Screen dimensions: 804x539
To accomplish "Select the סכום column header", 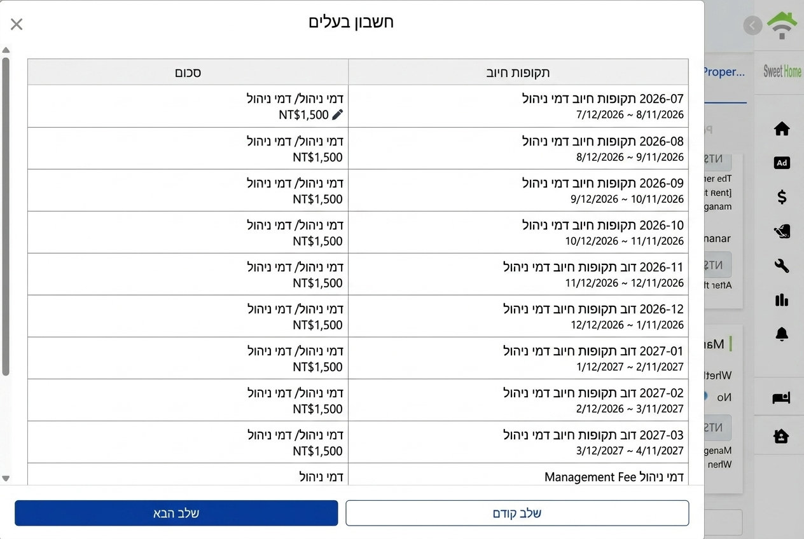I will [x=188, y=72].
